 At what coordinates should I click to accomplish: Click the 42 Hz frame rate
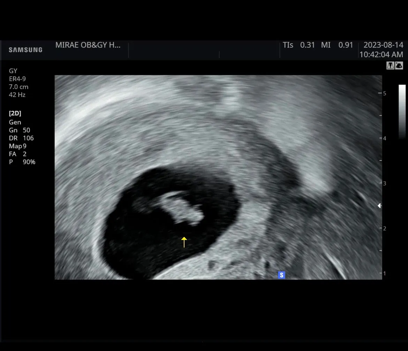pyautogui.click(x=17, y=95)
